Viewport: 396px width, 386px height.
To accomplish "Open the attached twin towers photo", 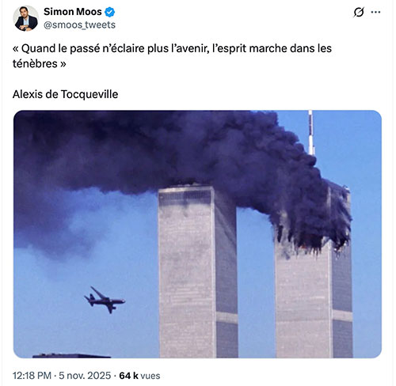I will [x=197, y=234].
